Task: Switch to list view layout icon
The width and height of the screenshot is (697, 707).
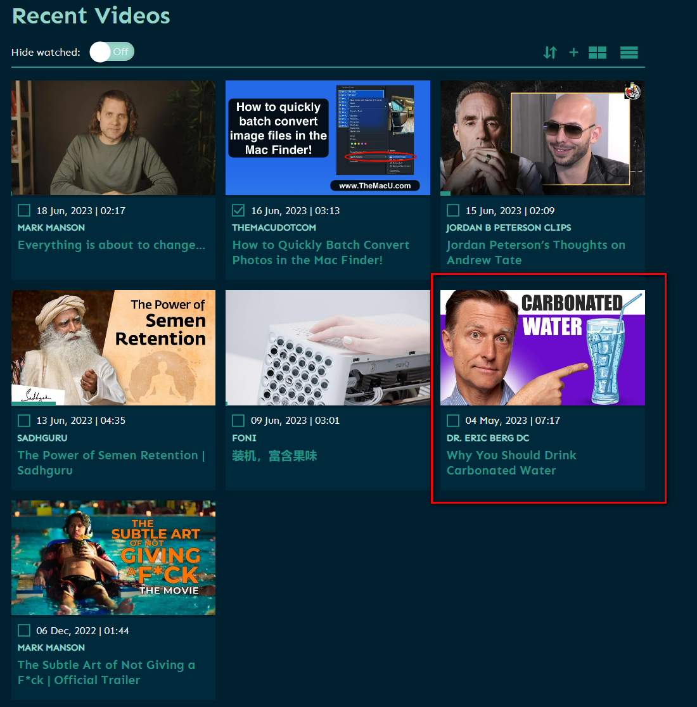Action: 629,53
